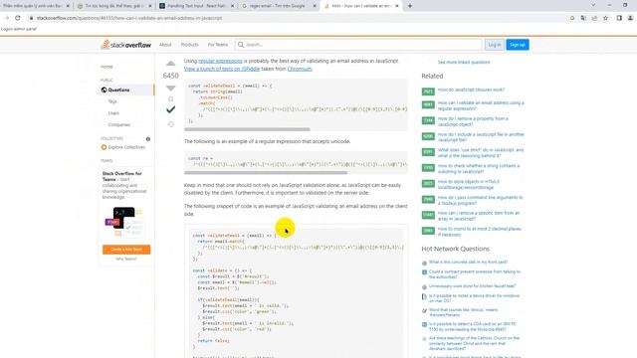
Task: Open a new browser tab
Action: [x=410, y=6]
